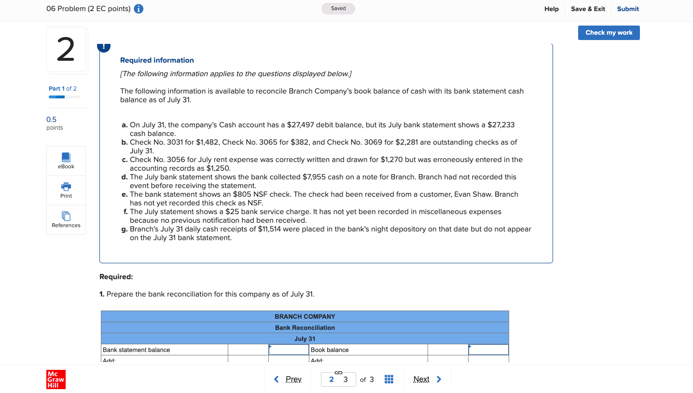Click the Saved status badge

click(x=338, y=9)
